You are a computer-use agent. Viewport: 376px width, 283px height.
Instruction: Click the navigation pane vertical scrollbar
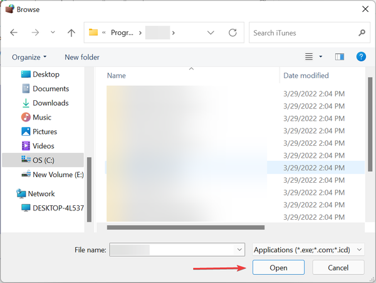click(89, 189)
